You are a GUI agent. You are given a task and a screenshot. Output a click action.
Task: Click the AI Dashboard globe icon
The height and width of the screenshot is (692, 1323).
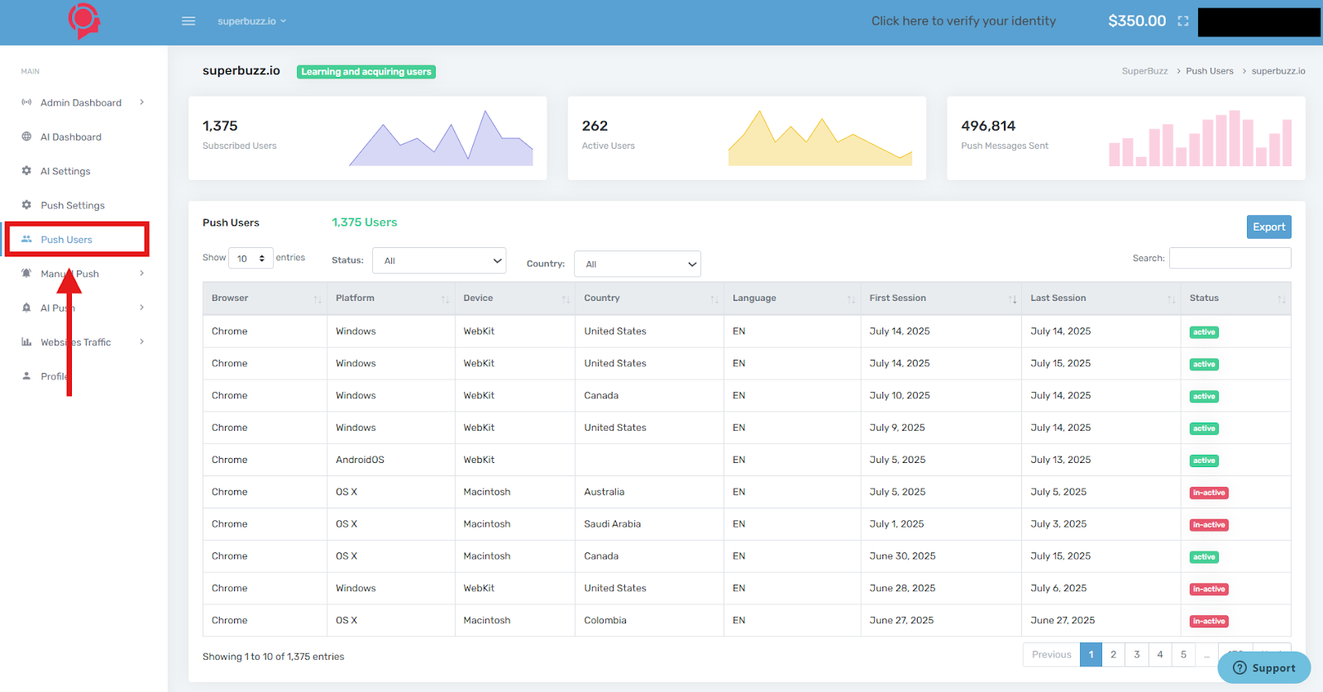26,136
